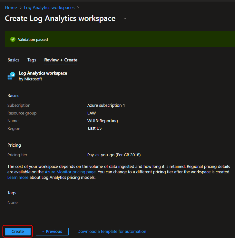
Task: Click the chevron after Home breadcrumb
Action: coord(21,8)
